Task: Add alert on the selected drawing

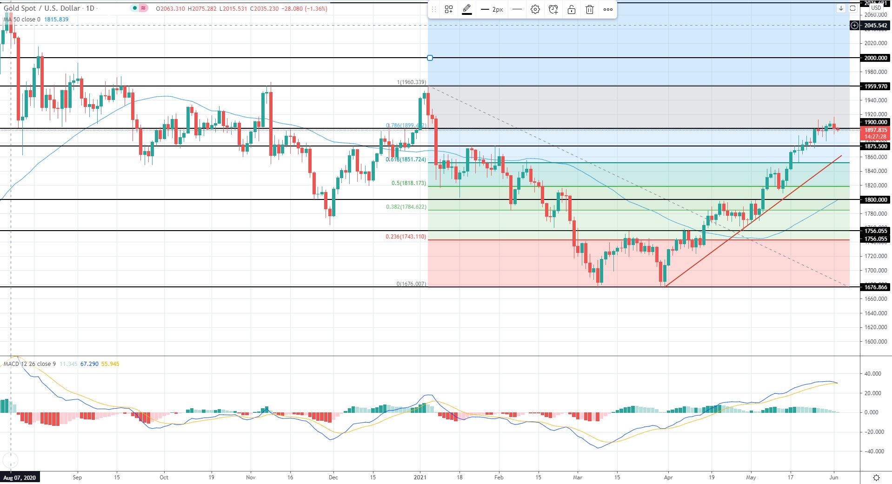Action: tap(553, 9)
